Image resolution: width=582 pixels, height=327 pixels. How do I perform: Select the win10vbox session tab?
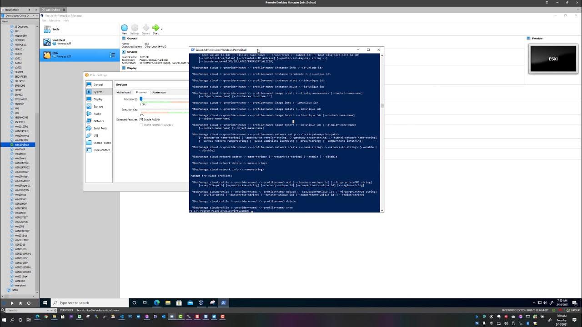[53, 10]
